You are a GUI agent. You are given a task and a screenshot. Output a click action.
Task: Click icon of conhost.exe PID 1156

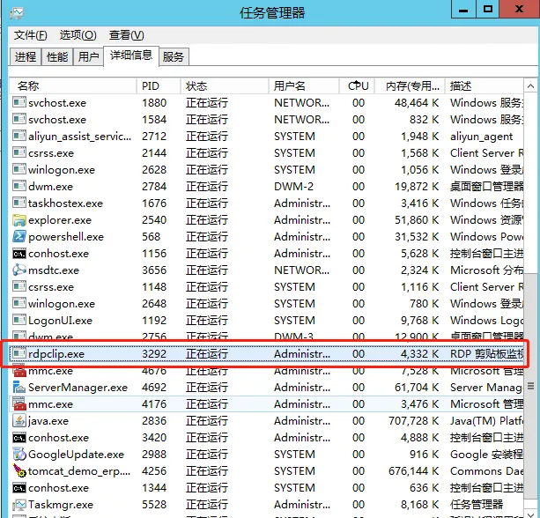19,254
